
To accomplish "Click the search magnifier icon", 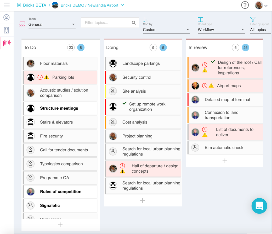I will coord(134,23).
